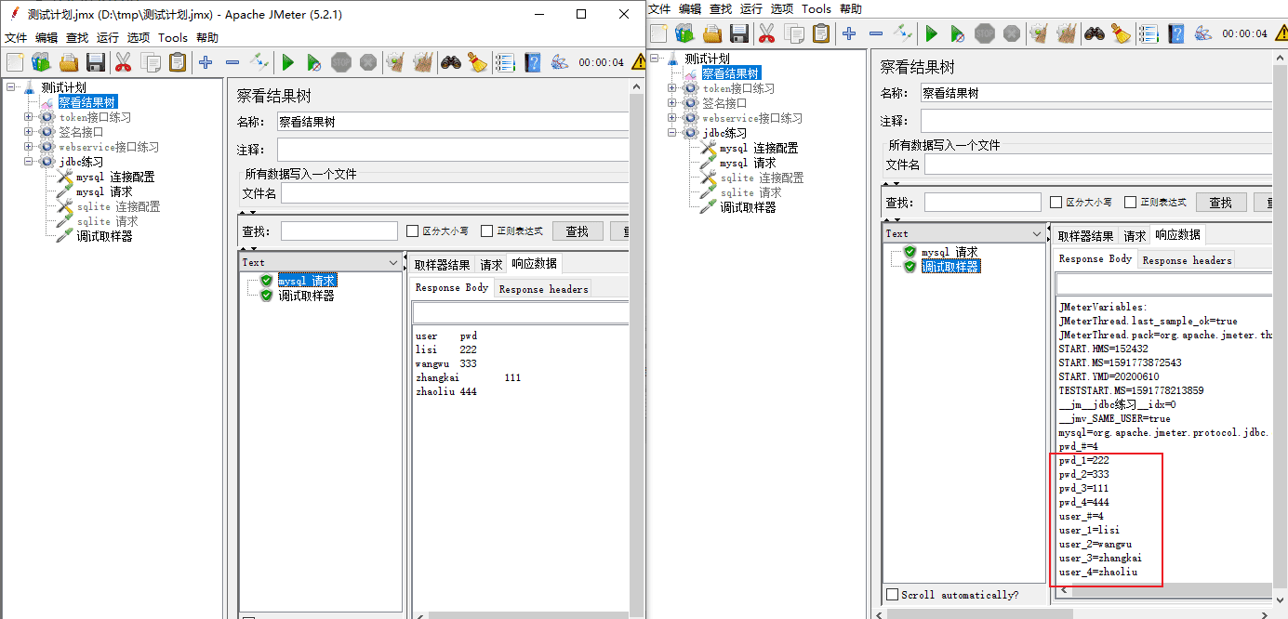Click Help book icon in the JMeterVariables window
Image resolution: width=1288 pixels, height=619 pixels.
[1176, 33]
